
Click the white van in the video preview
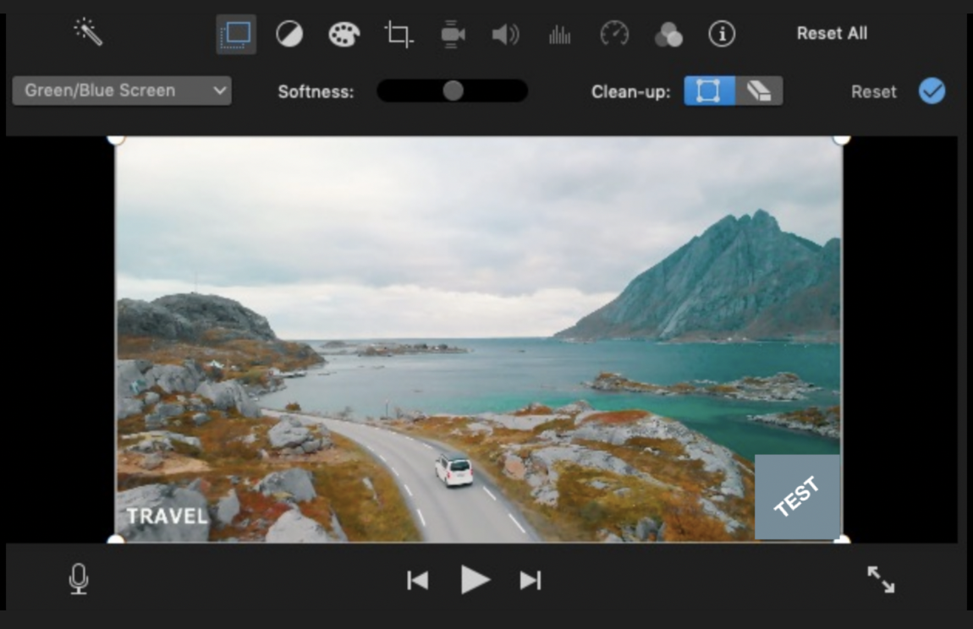tap(454, 469)
